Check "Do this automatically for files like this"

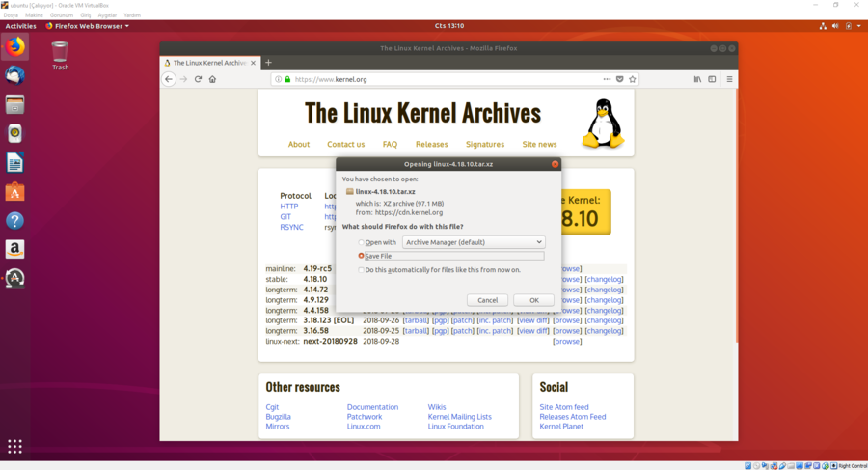coord(362,270)
